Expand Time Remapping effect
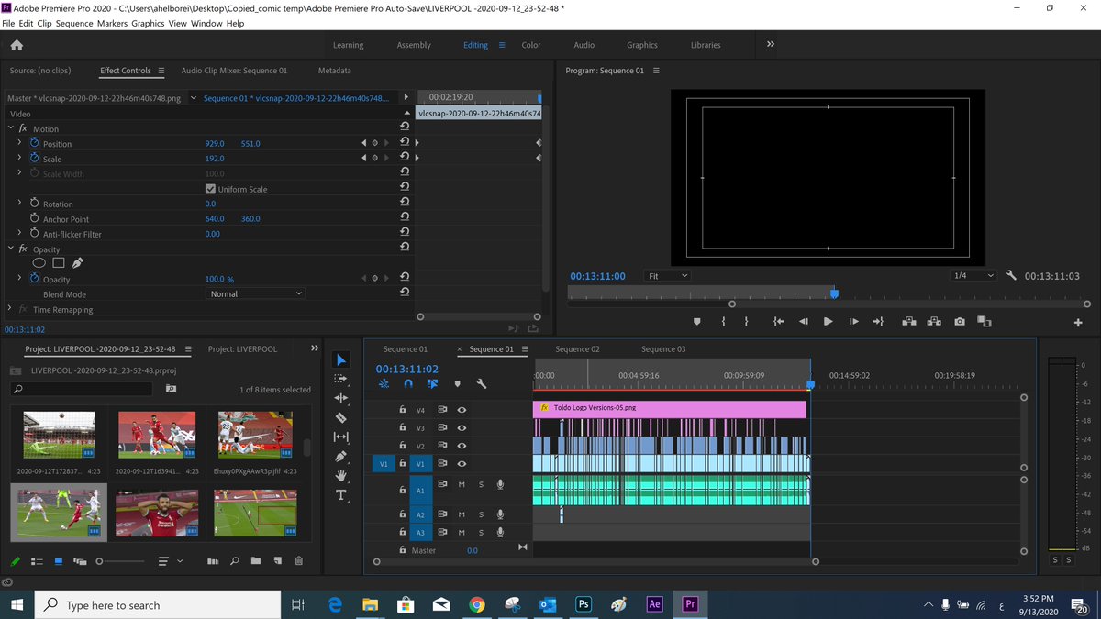1101x619 pixels. click(x=10, y=309)
